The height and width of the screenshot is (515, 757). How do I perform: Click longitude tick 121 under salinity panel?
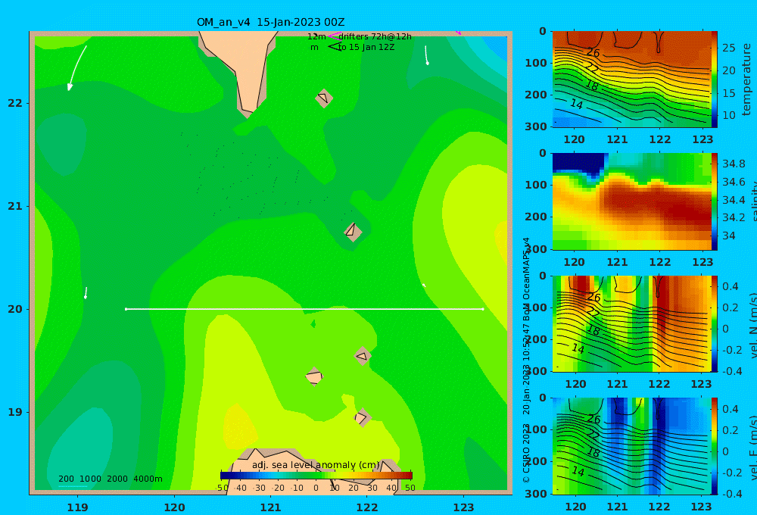pos(617,262)
